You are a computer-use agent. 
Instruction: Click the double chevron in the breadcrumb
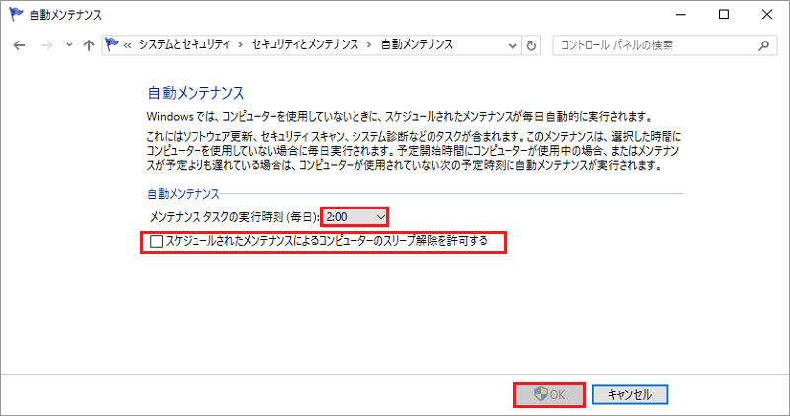pyautogui.click(x=128, y=45)
